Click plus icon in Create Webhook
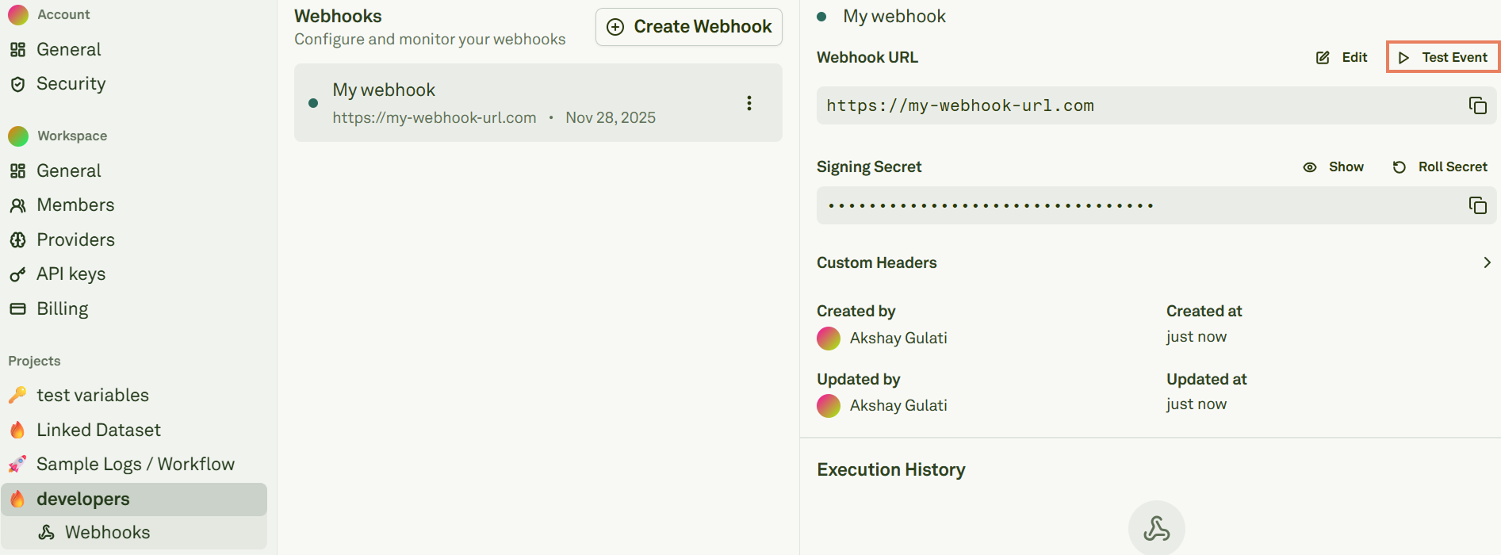The width and height of the screenshot is (1501, 555). click(615, 27)
